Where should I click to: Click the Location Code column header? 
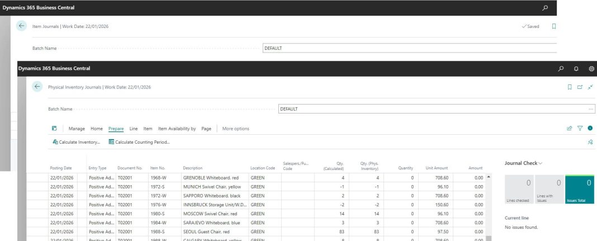(263, 168)
